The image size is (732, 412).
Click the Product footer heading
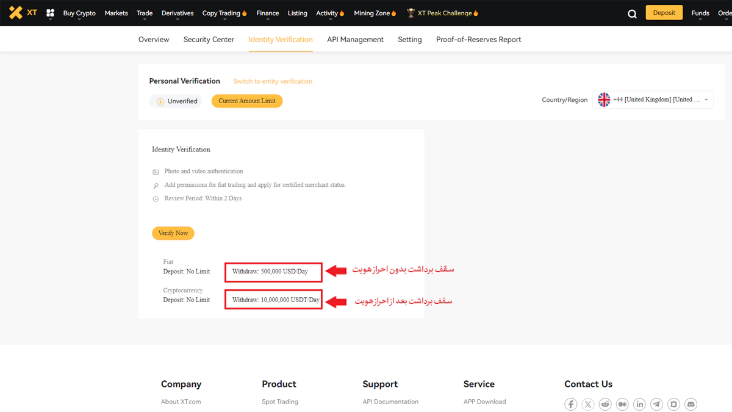tap(279, 384)
